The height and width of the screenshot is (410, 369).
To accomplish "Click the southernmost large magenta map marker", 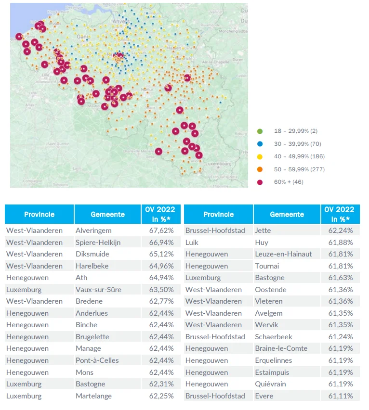I will tap(199, 155).
